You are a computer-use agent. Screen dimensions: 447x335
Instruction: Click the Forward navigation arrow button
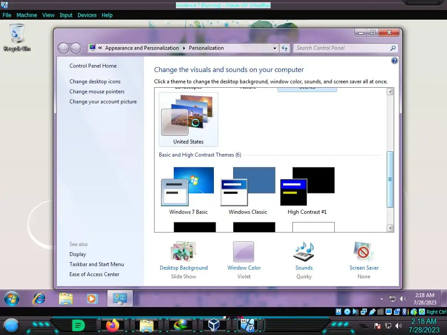coord(76,48)
